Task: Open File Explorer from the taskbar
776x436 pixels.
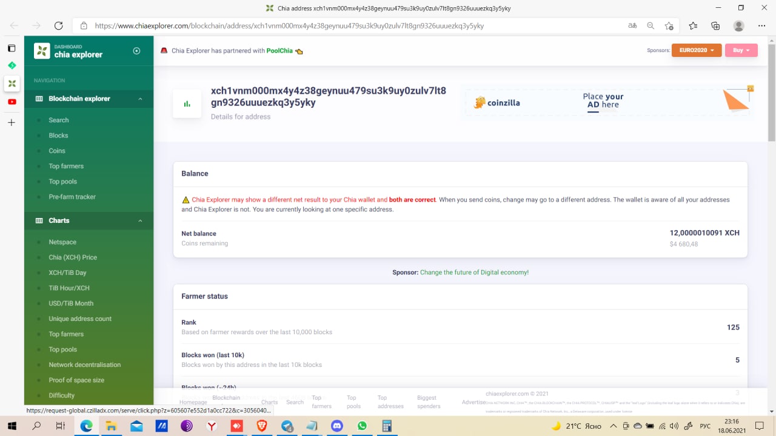Action: click(111, 426)
